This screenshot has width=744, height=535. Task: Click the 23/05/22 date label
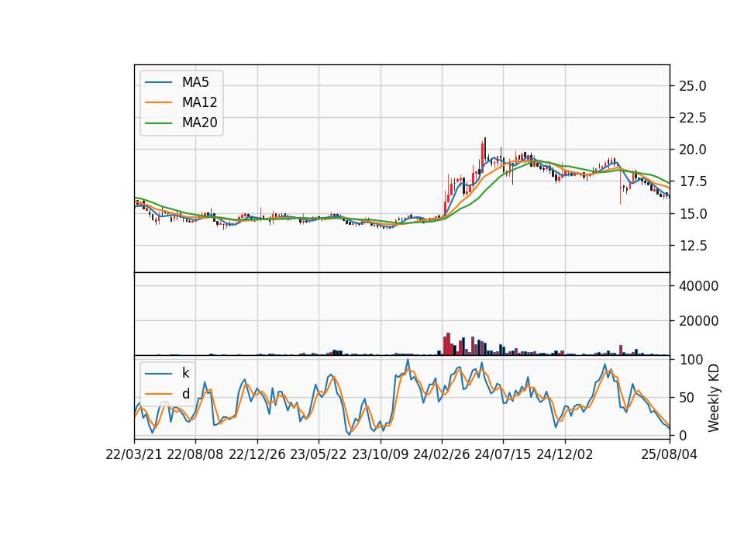[319, 455]
